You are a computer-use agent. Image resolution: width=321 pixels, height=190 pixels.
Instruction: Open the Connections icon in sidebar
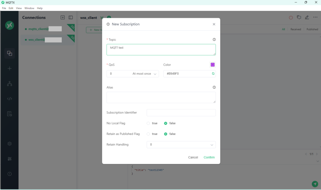tap(9, 53)
